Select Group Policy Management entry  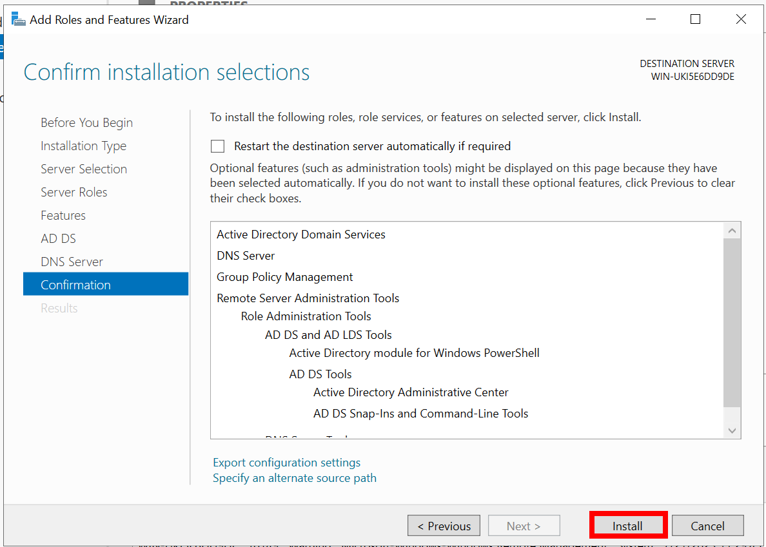pyautogui.click(x=285, y=277)
